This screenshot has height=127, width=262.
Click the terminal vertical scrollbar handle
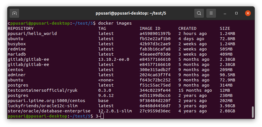click(x=253, y=112)
